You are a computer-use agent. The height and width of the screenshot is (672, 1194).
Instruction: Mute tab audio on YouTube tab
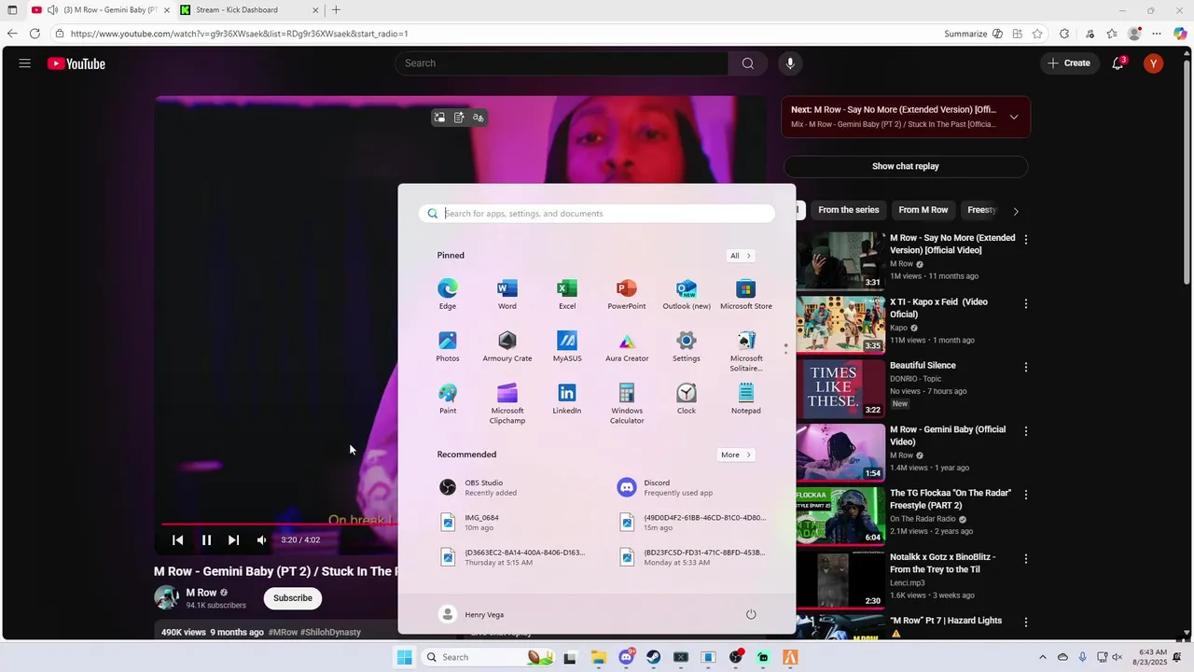(52, 10)
